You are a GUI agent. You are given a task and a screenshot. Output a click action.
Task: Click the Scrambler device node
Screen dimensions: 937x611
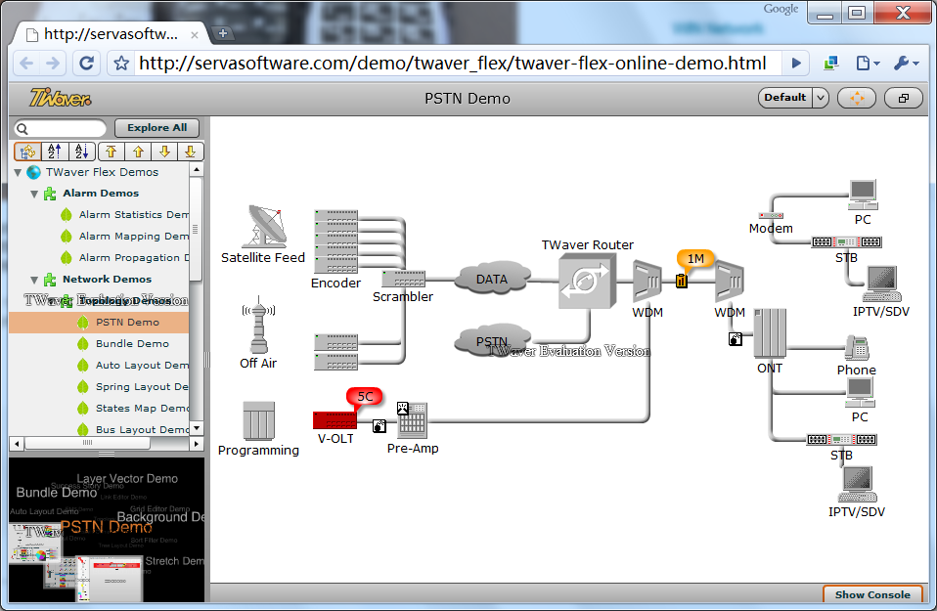coord(404,279)
